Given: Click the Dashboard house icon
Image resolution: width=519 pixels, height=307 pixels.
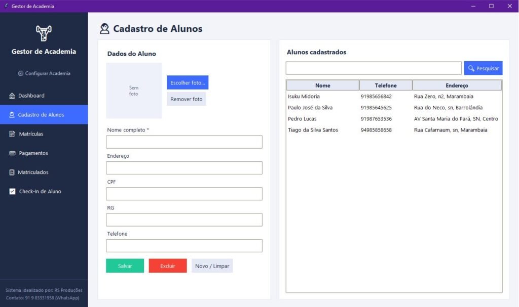Looking at the screenshot, I should (12, 96).
